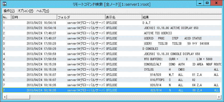This screenshot has width=224, height=102.
Task: Sort by the 日時 column header
Action: coord(34,17)
